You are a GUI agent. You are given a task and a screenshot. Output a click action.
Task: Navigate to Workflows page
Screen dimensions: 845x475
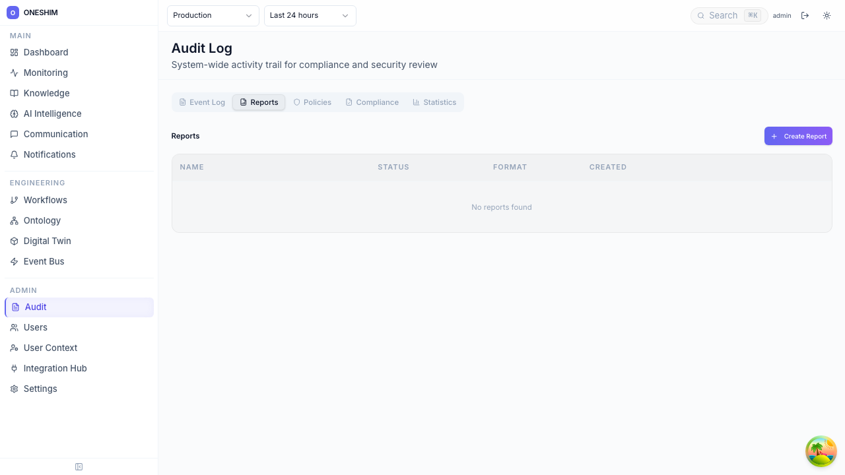coord(45,200)
